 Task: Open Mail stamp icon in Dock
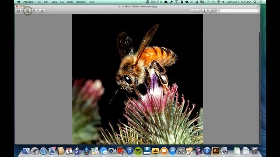(52, 151)
